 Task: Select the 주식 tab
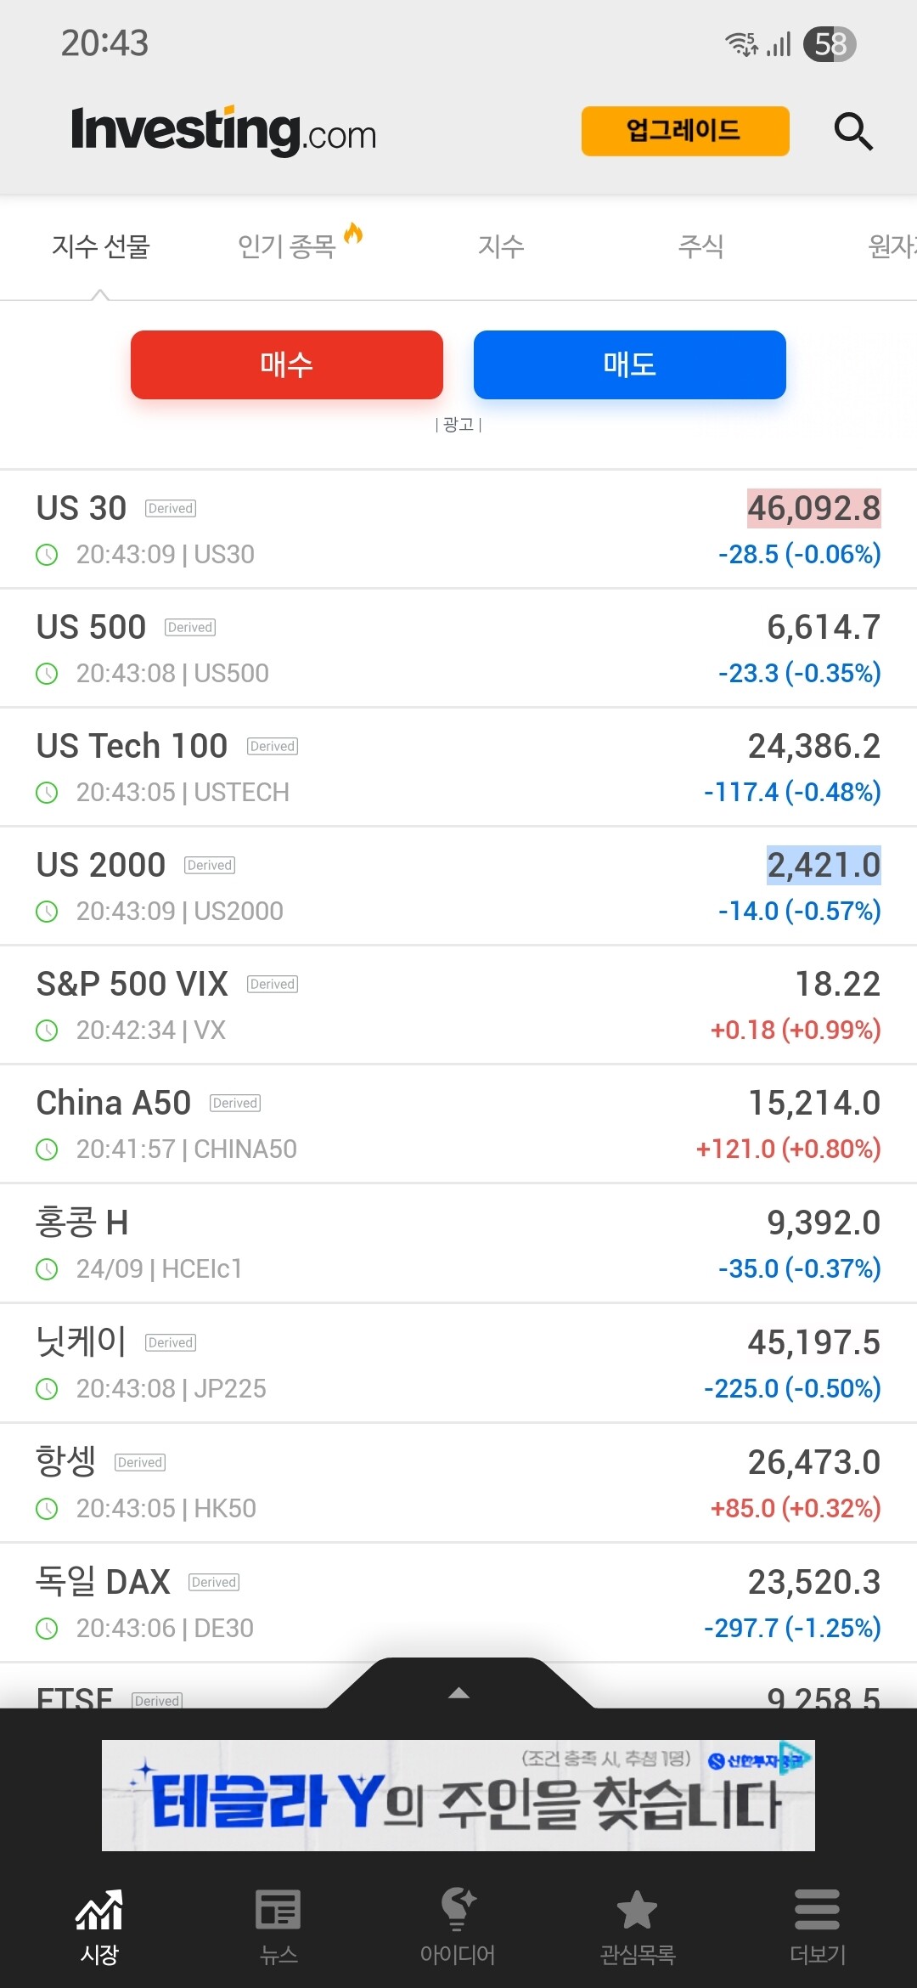[700, 246]
